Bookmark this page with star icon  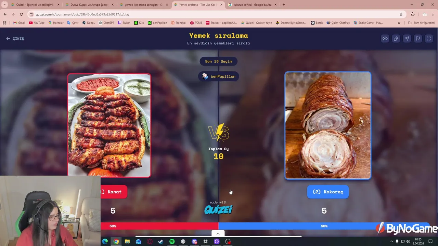pos(401,14)
